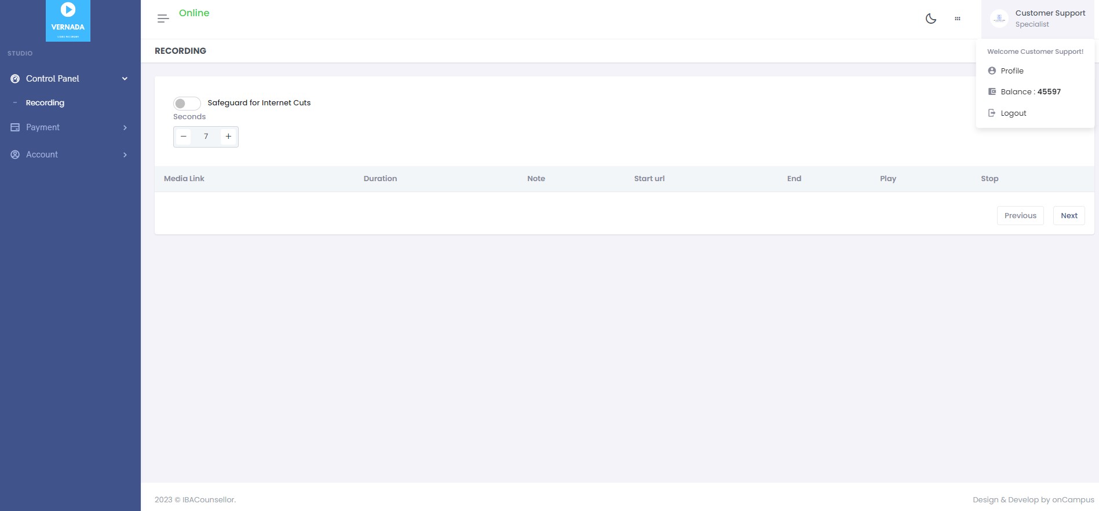Image resolution: width=1099 pixels, height=511 pixels.
Task: Expand the Account submenu arrow
Action: [x=125, y=155]
